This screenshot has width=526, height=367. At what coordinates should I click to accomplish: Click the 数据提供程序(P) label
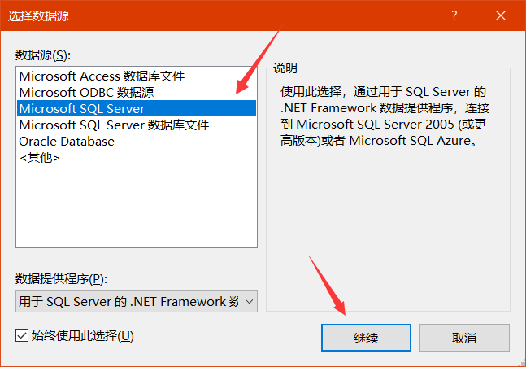point(61,278)
